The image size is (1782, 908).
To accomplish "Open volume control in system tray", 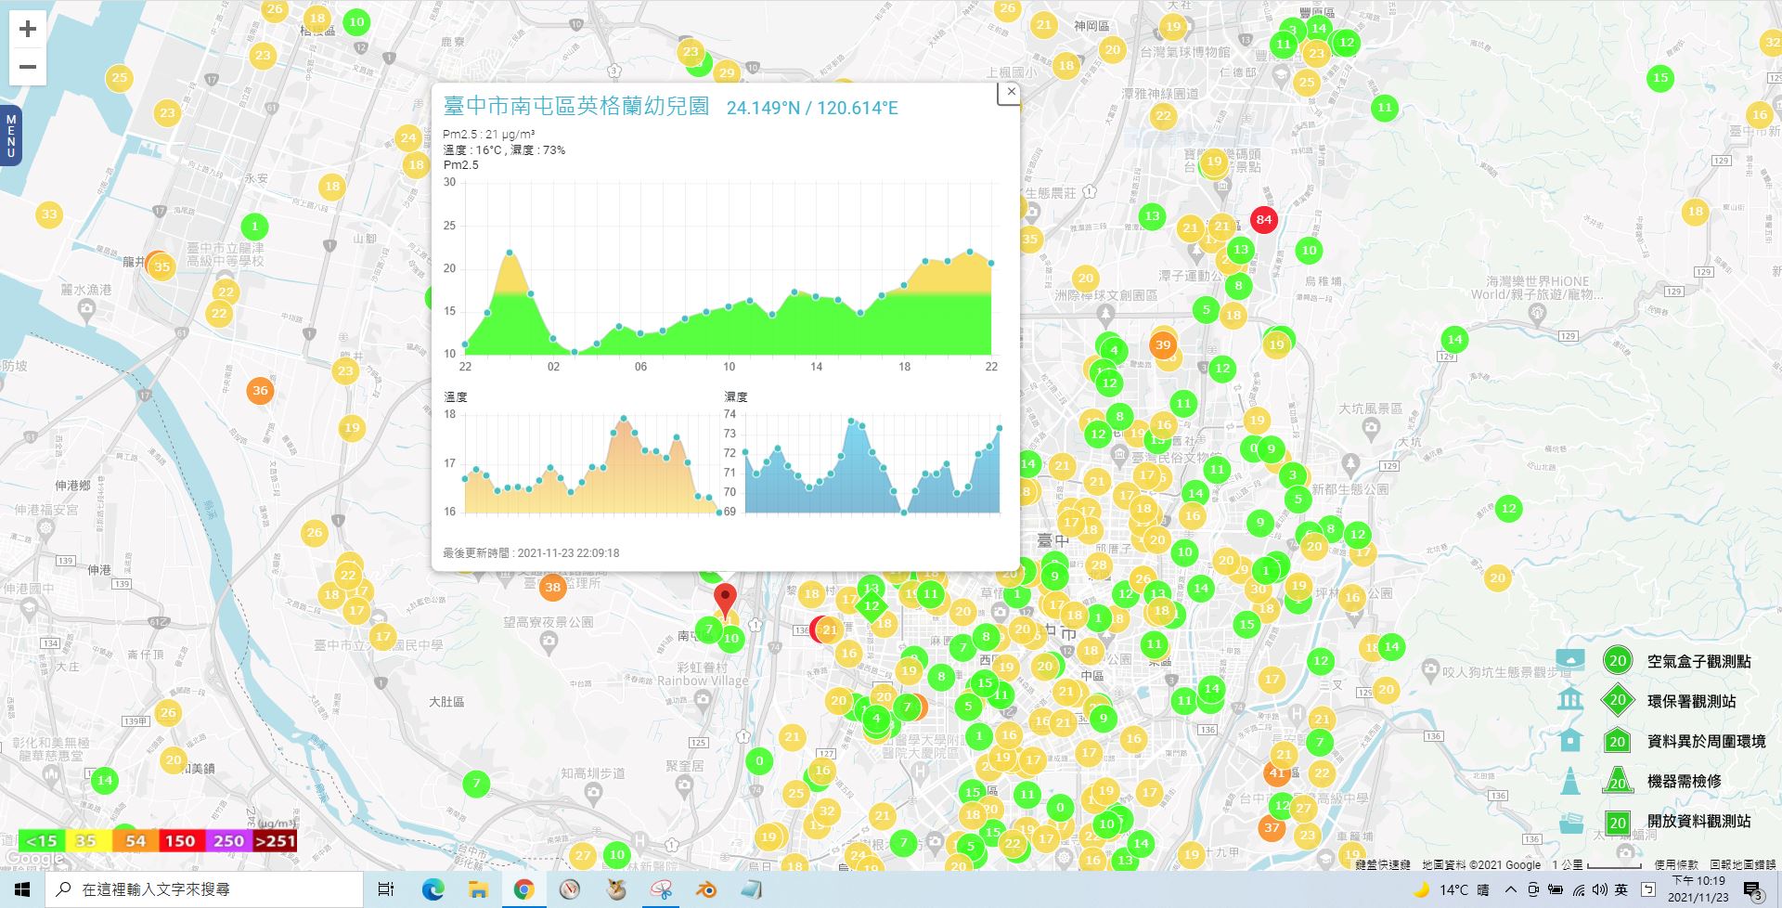I will (x=1599, y=889).
